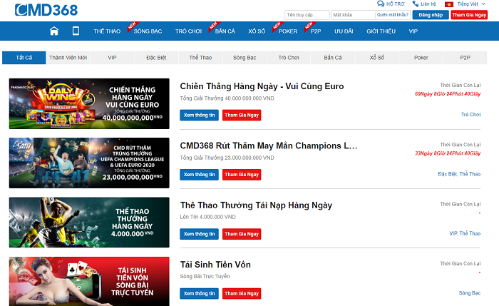This screenshot has width=499, height=306.
Task: Click the Quên mật khẩu? link
Action: tap(393, 14)
